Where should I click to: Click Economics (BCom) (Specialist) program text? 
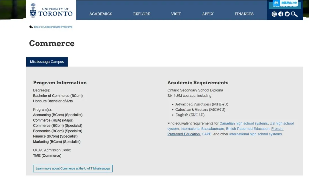pyautogui.click(x=58, y=131)
